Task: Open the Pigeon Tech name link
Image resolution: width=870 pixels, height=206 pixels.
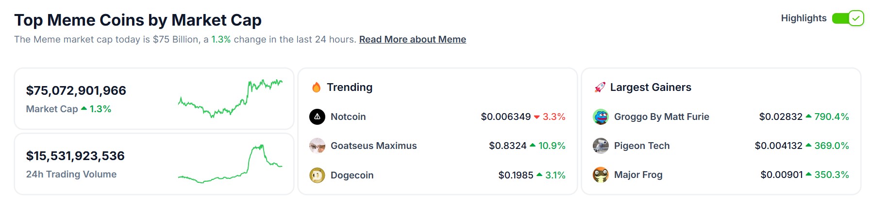Action: [x=642, y=146]
